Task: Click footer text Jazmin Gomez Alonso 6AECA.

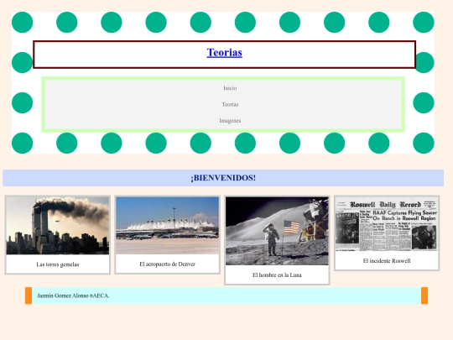Action: pyautogui.click(x=73, y=296)
